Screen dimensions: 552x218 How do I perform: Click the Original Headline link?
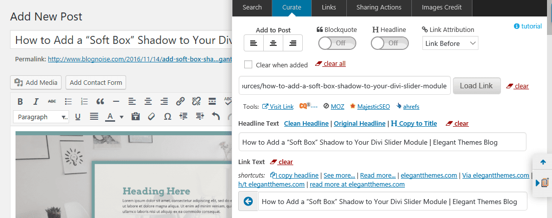[x=359, y=124]
